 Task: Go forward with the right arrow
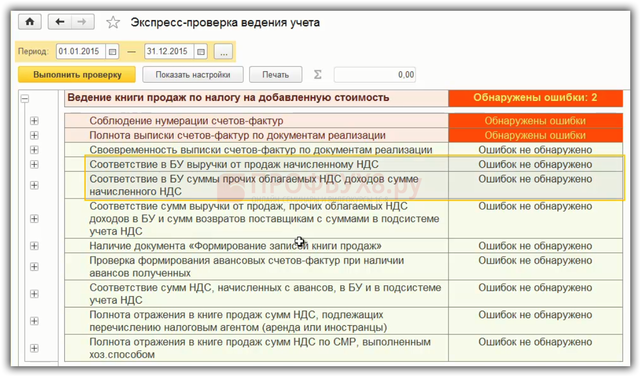coord(82,22)
